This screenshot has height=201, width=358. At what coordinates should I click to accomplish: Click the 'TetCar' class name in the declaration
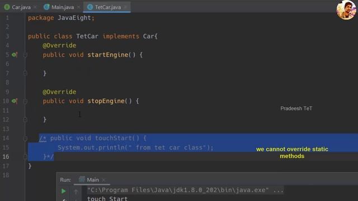87,36
